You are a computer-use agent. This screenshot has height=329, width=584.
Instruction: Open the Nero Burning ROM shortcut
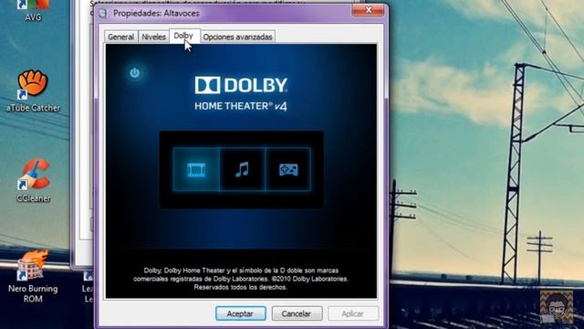coord(33,277)
